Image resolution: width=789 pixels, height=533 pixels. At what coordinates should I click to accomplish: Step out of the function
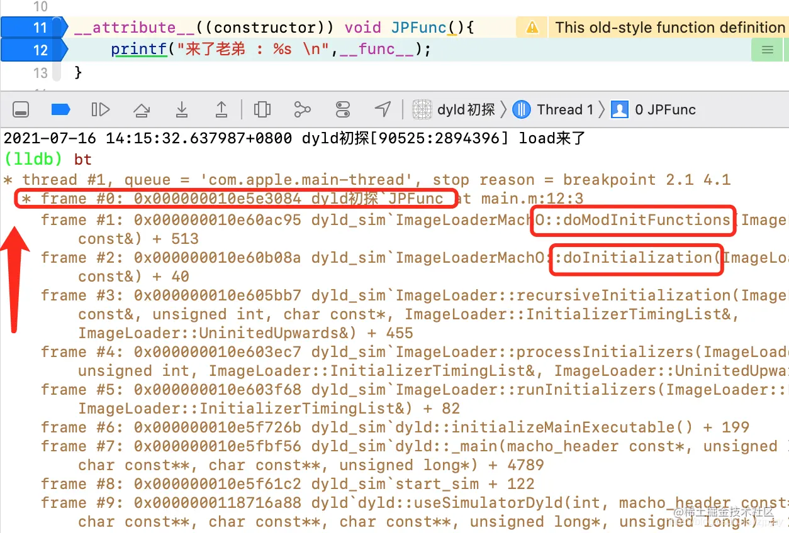pyautogui.click(x=221, y=110)
